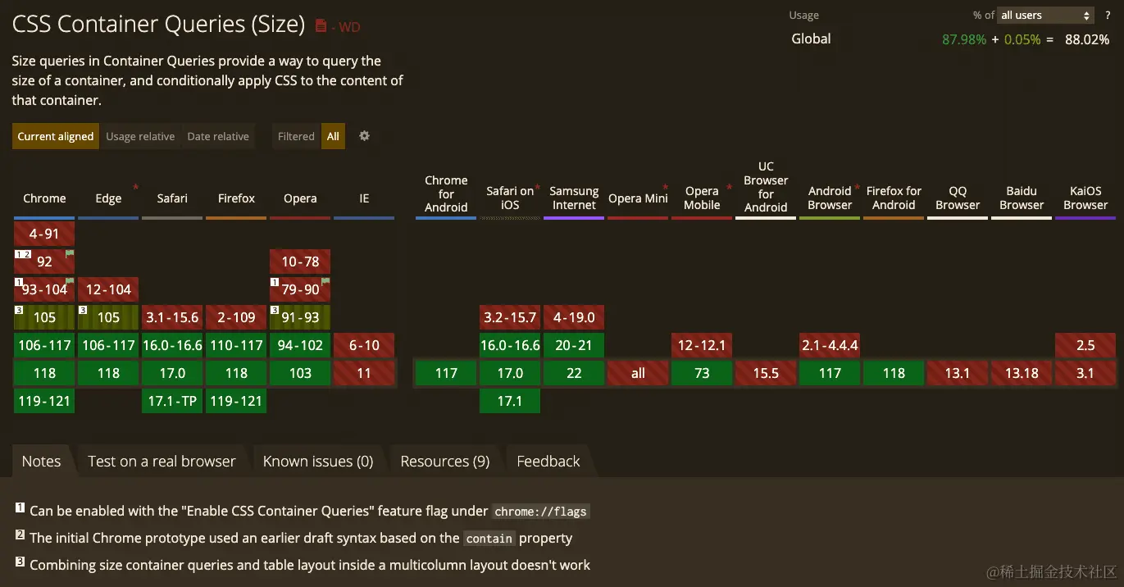Viewport: 1124px width, 587px height.
Task: Select QQ Browser 13.1 cell
Action: tap(958, 373)
